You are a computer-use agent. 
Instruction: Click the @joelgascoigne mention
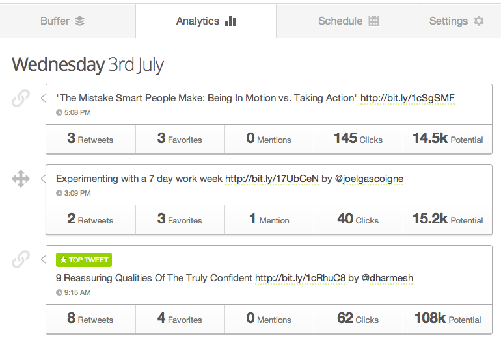pos(370,179)
